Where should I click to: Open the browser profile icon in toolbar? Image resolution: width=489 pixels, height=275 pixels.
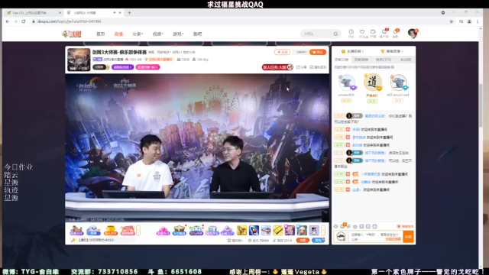469,21
